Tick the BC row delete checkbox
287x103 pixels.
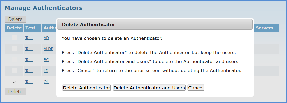click(14, 60)
